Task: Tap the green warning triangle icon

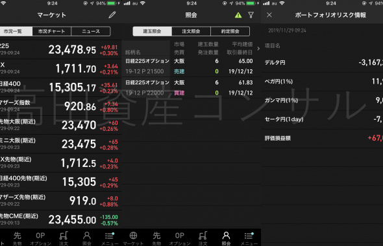Action: point(238,15)
